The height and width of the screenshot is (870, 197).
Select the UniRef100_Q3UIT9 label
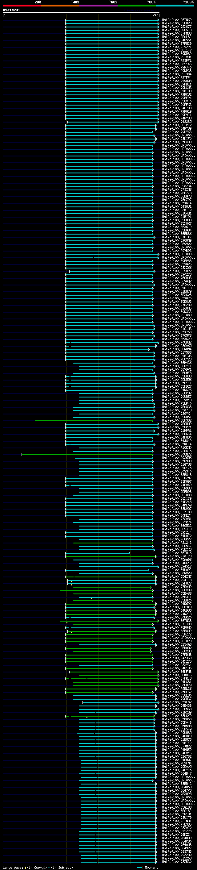pyautogui.click(x=177, y=818)
